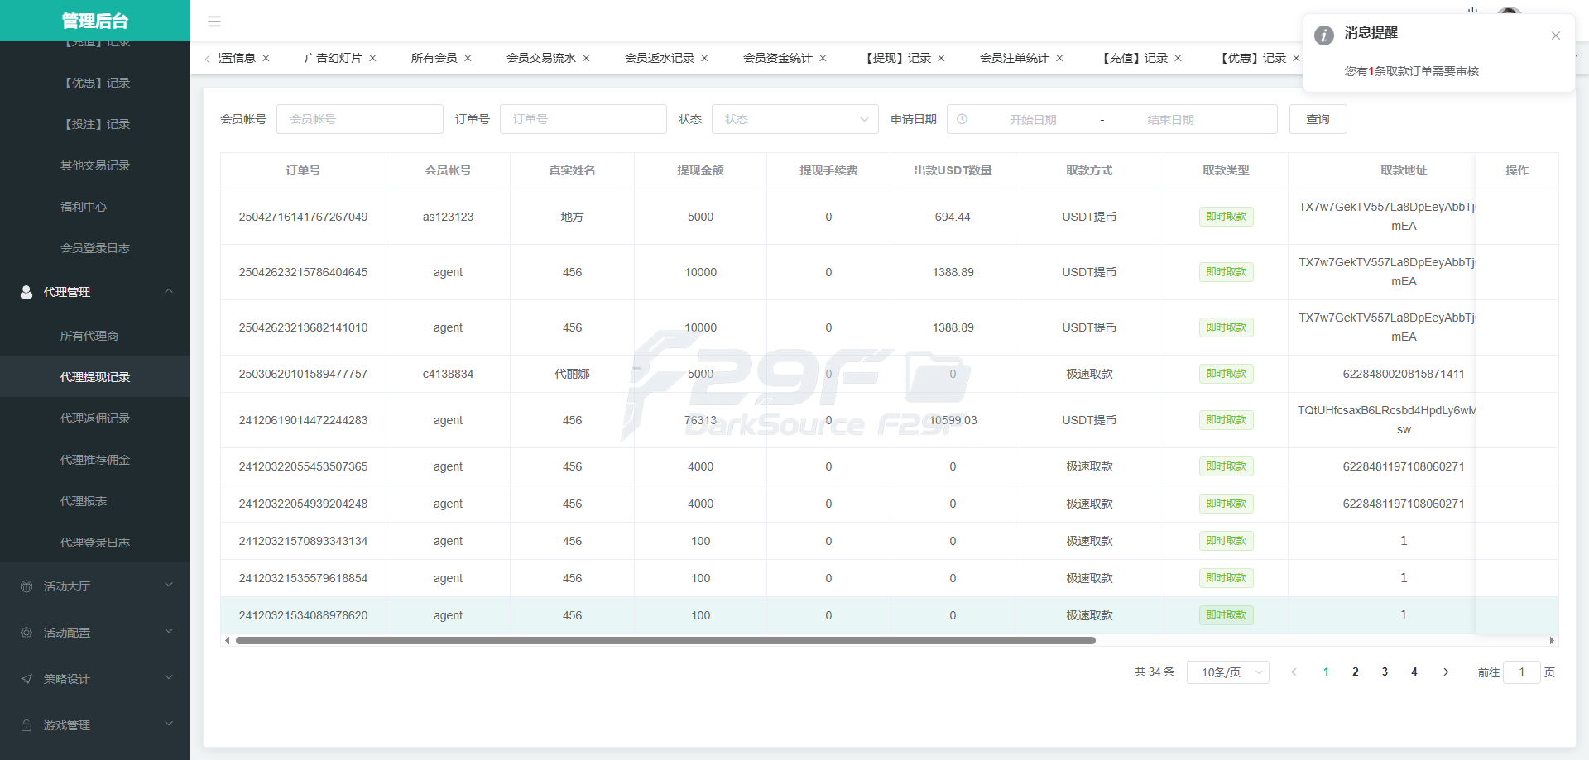Select member account c4138834 cell

(x=448, y=374)
